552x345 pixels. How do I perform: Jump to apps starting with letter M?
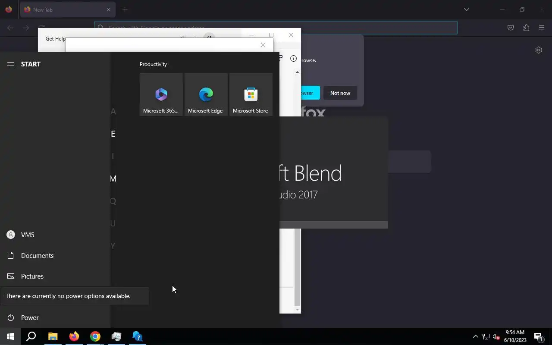113,179
